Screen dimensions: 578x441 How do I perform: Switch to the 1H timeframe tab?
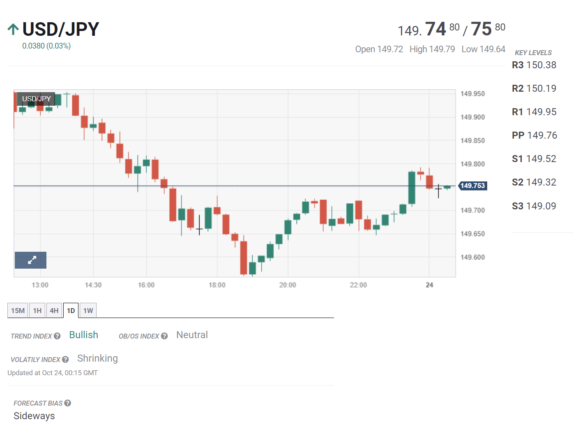pos(37,311)
